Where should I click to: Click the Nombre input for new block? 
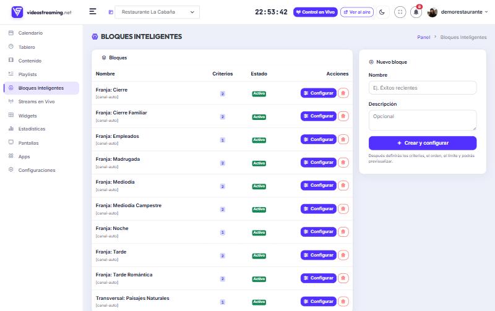[423, 88]
